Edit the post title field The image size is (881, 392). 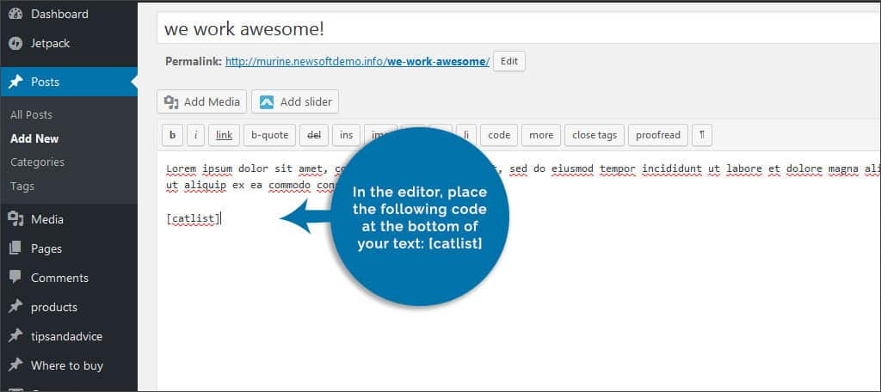click(x=519, y=28)
